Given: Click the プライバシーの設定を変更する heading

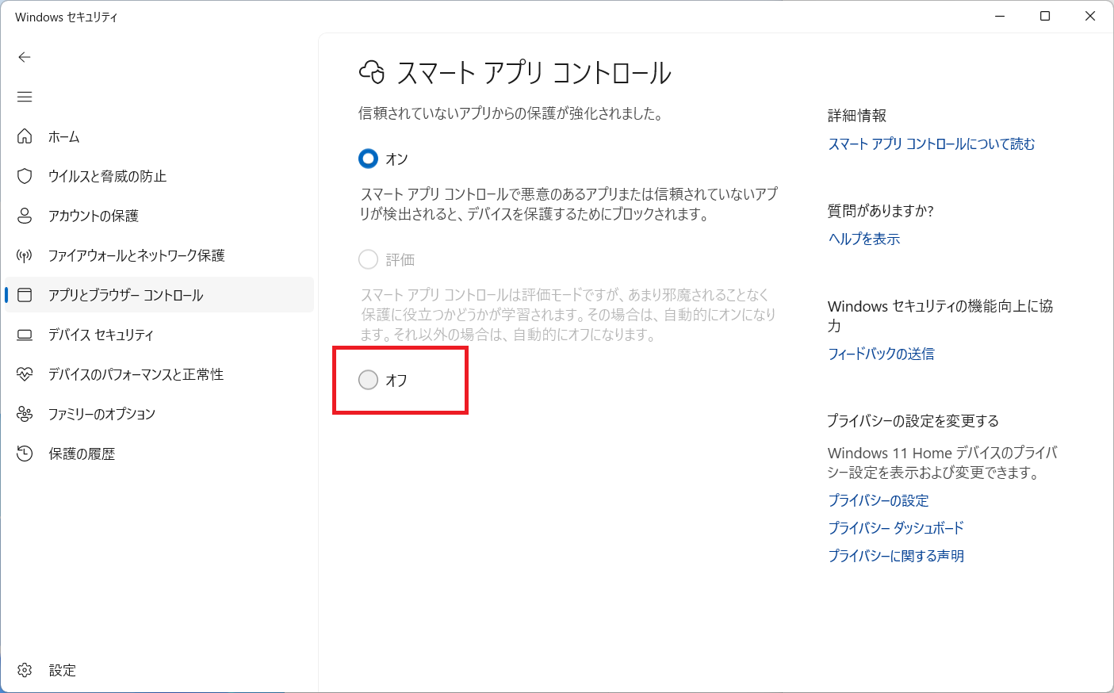Looking at the screenshot, I should tap(913, 421).
